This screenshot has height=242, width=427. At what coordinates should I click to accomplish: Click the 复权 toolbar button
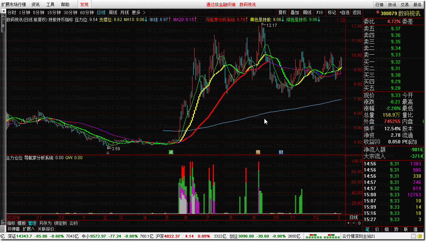pyautogui.click(x=282, y=12)
